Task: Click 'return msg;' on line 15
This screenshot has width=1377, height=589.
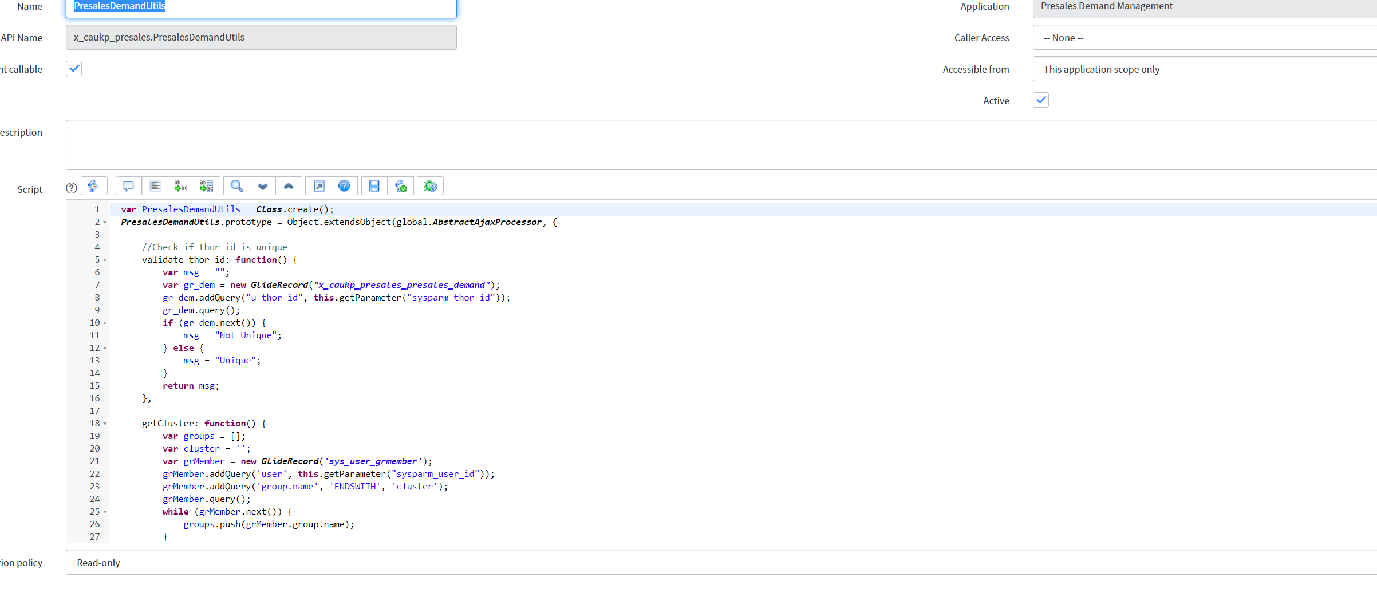Action: pyautogui.click(x=191, y=386)
